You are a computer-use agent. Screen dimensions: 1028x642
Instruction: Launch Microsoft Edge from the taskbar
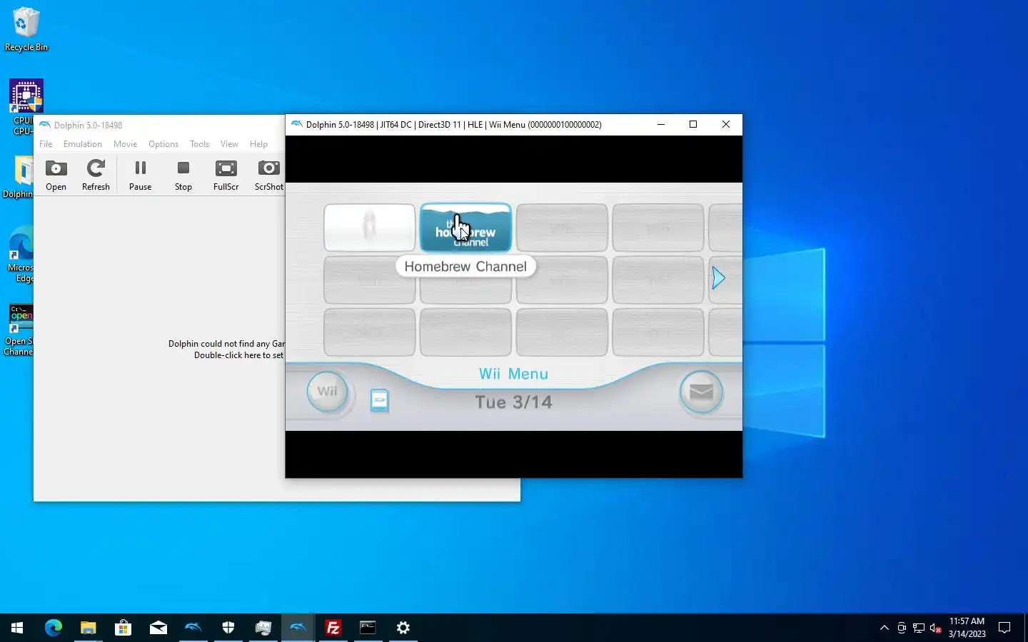point(54,628)
